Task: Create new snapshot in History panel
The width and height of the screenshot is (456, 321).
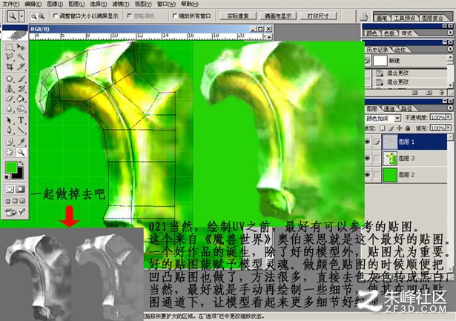Action: click(x=429, y=93)
